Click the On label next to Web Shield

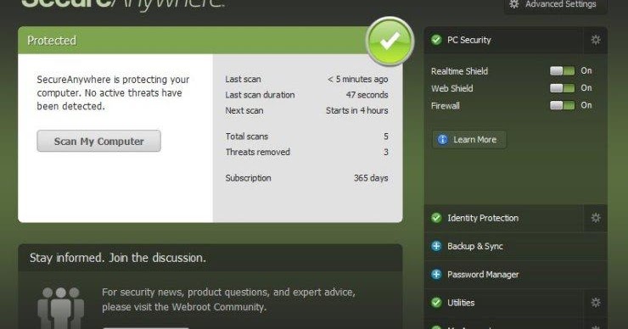pyautogui.click(x=586, y=88)
